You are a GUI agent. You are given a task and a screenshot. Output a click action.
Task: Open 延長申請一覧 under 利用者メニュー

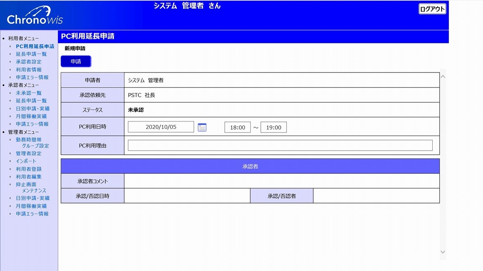pos(31,54)
